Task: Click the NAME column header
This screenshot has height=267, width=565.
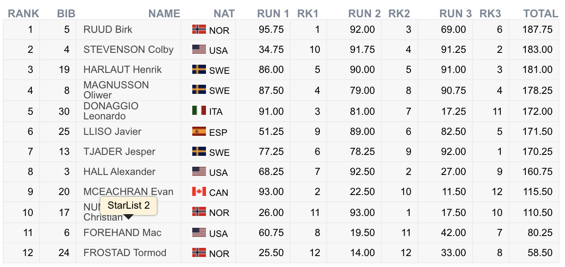Action: (x=164, y=14)
